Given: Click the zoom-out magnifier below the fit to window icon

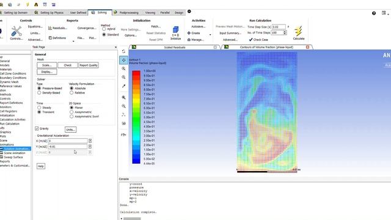Looking at the screenshot, I should (x=123, y=106).
